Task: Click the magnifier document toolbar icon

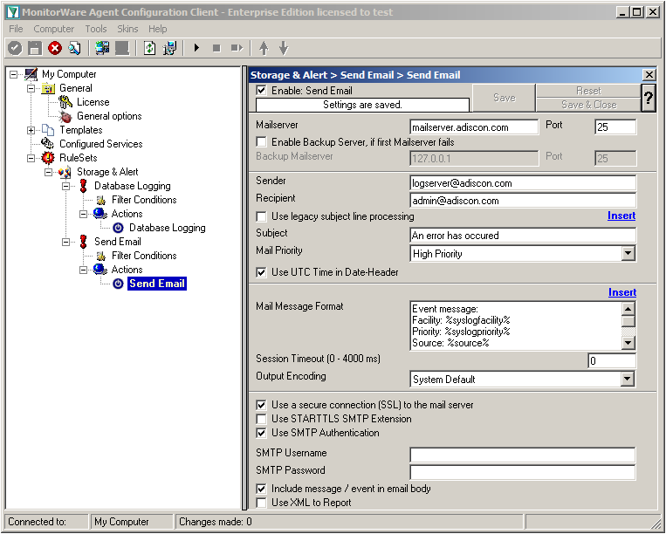Action: [x=75, y=48]
